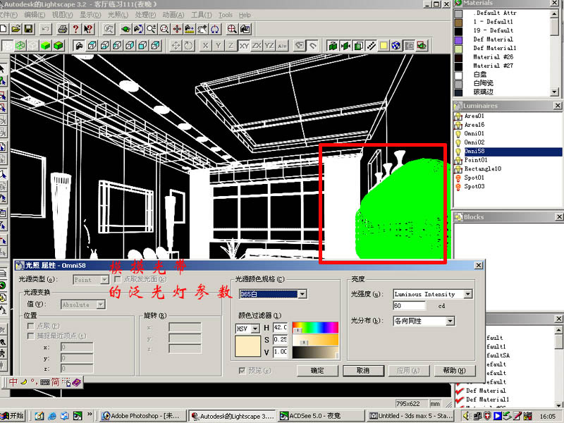Screen dimensions: 564x423
Task: Click 确定 to confirm light properties
Action: click(x=317, y=371)
